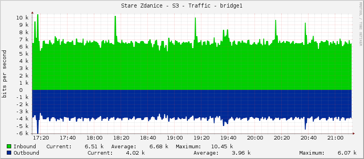Click the Inbound average value '6.68 k'
The width and height of the screenshot is (364, 159).
159,147
